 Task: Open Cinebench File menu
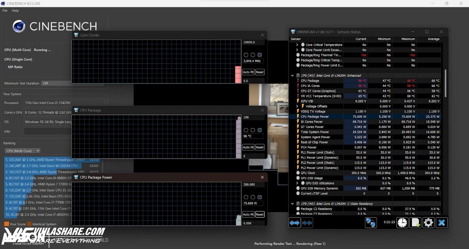pos(5,11)
